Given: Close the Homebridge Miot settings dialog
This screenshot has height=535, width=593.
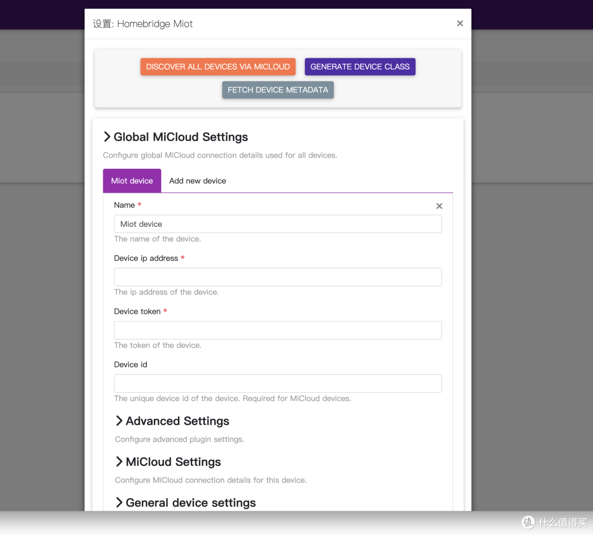Looking at the screenshot, I should click(x=460, y=23).
